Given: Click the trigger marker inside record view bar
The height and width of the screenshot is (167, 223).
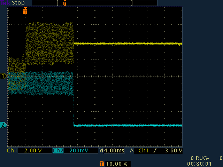Looking at the screenshot, I should point(64,3).
